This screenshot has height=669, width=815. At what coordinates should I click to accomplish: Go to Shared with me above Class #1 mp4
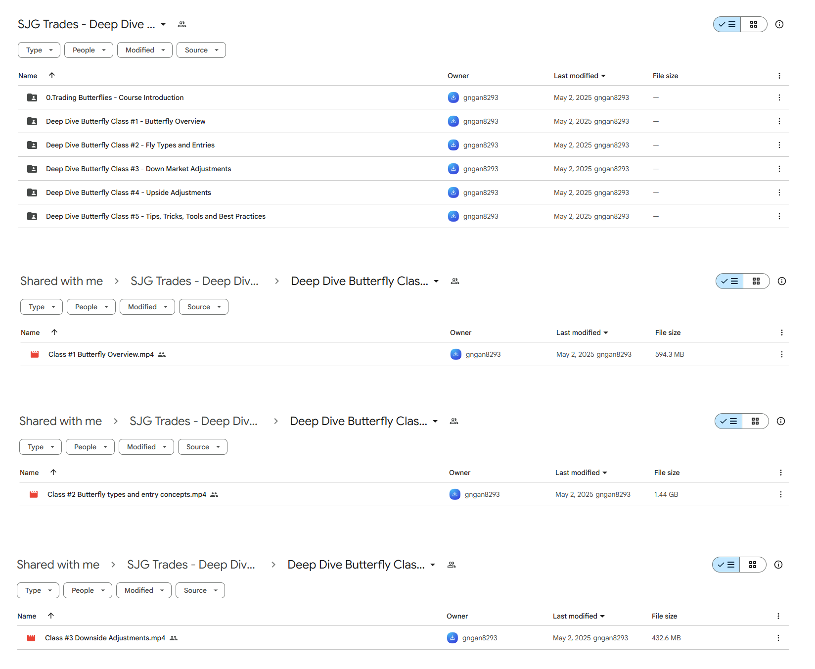pyautogui.click(x=62, y=281)
